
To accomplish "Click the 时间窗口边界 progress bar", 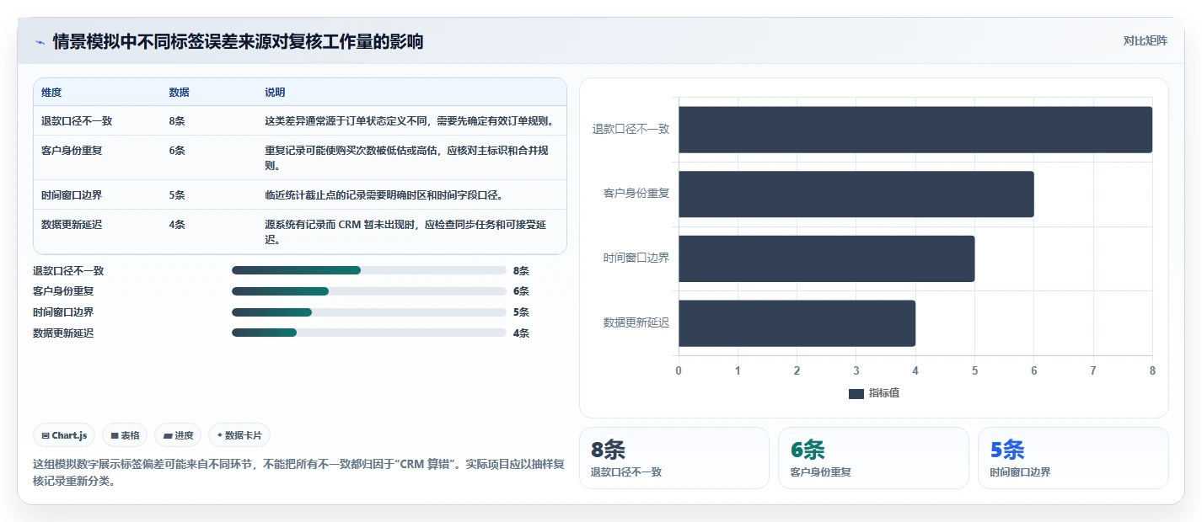I will pos(368,312).
